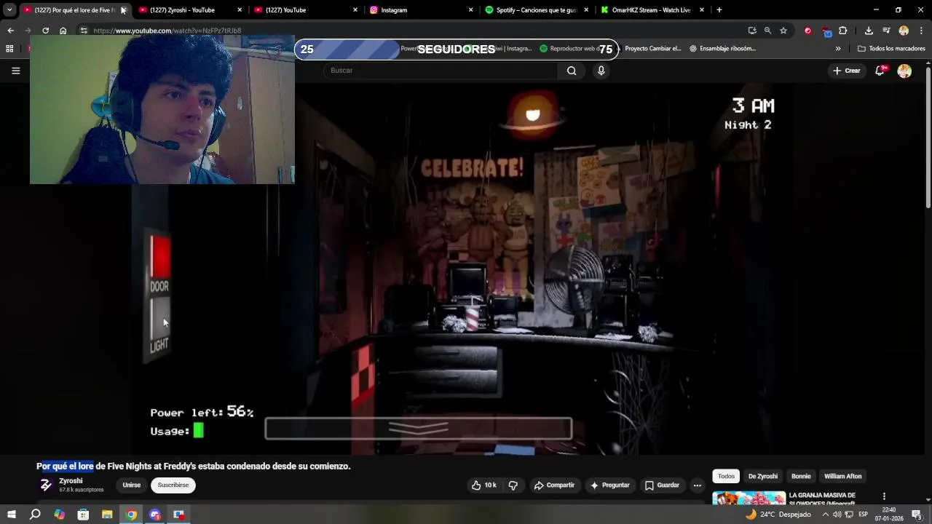Dislike the video with the thumbs down
932x524 pixels.
click(513, 485)
